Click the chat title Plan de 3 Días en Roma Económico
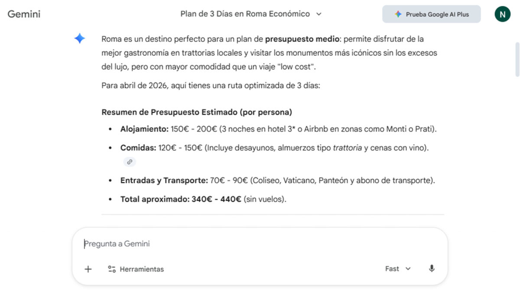This screenshot has width=520, height=292. click(x=245, y=14)
